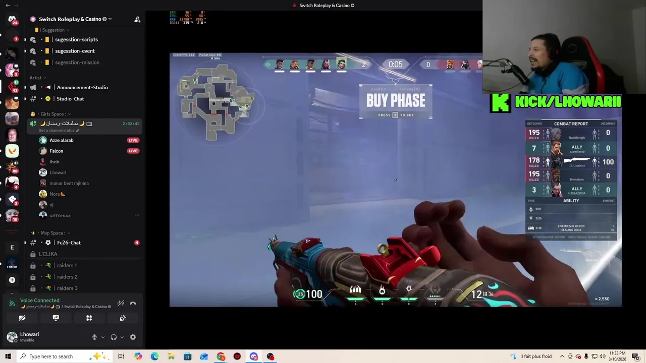This screenshot has width=646, height=363.
Task: Open the Switch Roleplay & Casino server menu
Action: coord(75,19)
